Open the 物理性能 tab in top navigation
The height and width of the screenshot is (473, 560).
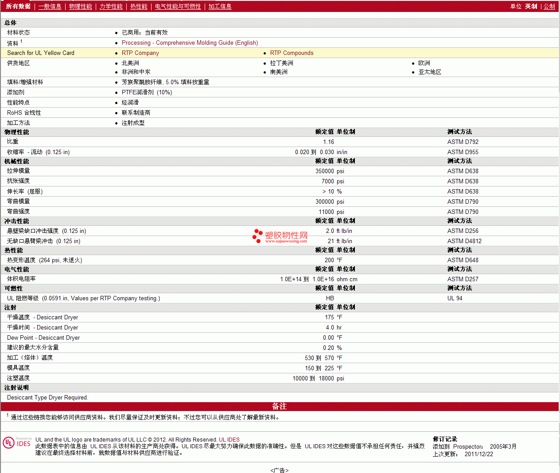80,6
